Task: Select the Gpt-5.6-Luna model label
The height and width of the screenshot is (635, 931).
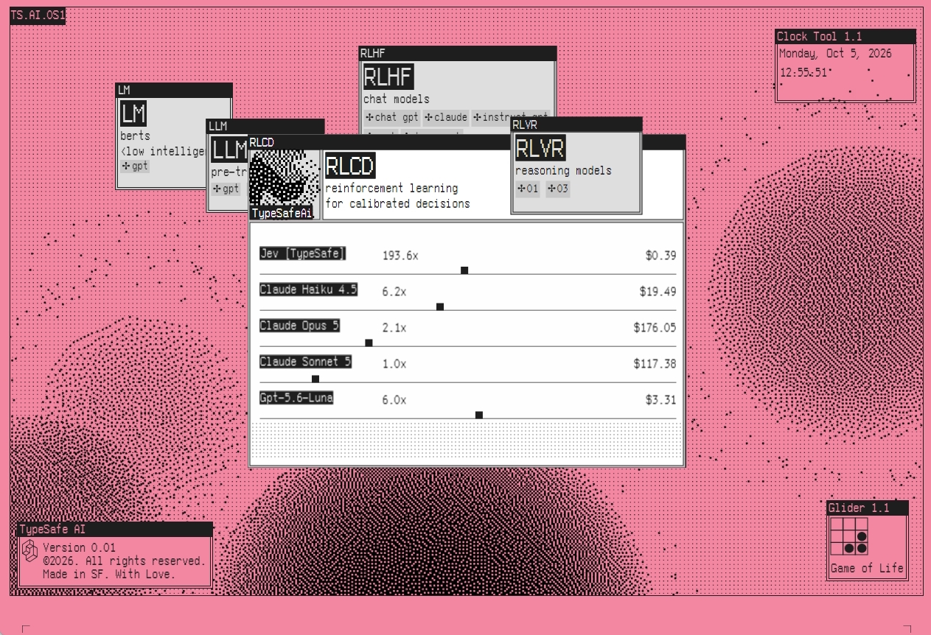Action: [296, 398]
